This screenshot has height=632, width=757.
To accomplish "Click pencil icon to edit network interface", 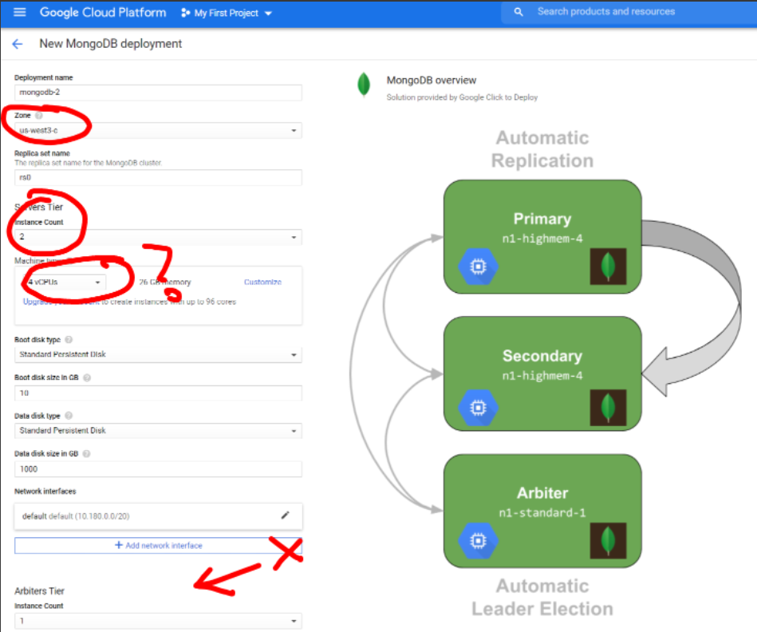I will (286, 515).
